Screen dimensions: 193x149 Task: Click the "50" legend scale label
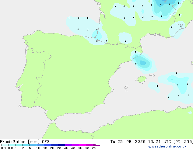click(94, 148)
